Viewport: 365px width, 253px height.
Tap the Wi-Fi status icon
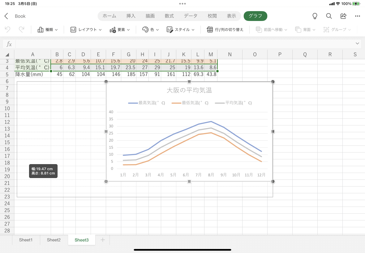338,4
